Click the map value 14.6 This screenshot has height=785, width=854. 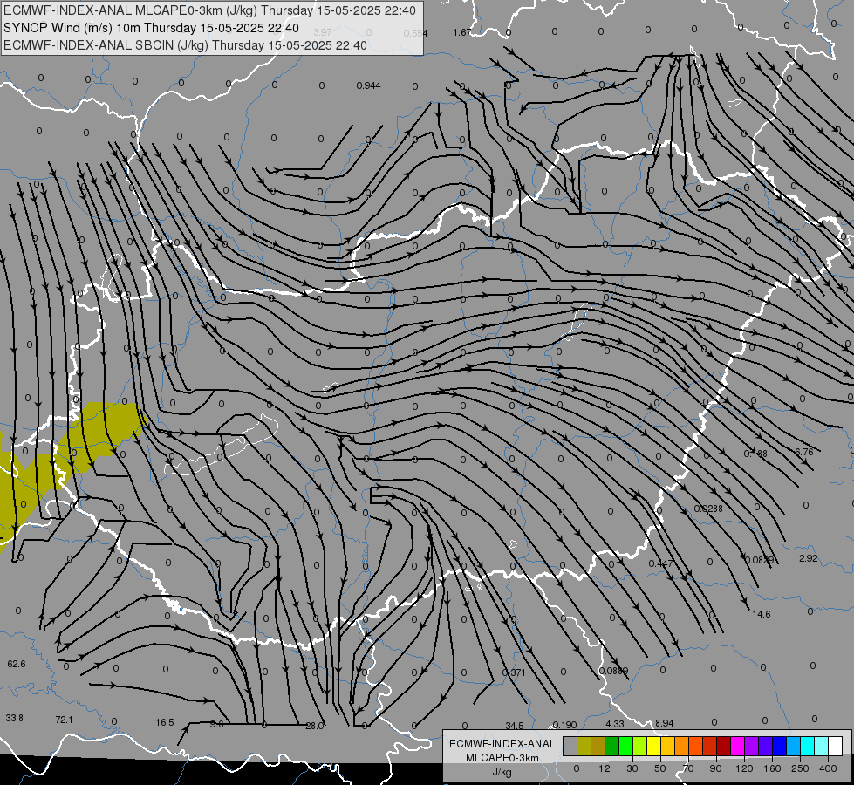pos(762,614)
